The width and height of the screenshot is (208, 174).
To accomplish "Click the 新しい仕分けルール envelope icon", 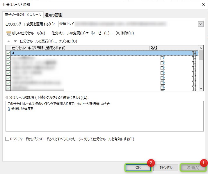I will pyautogui.click(x=8, y=33).
